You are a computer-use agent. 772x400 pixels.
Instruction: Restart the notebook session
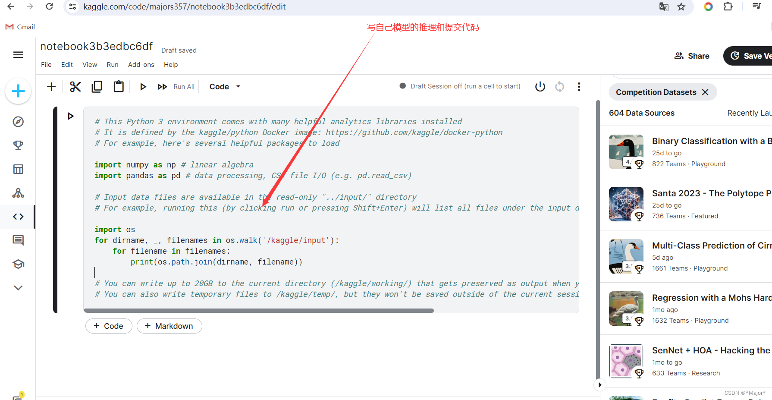559,86
